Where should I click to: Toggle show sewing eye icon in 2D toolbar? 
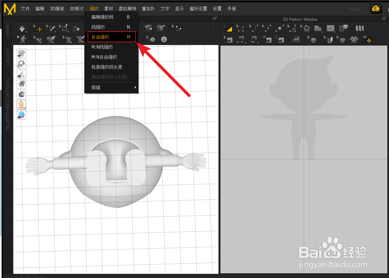pyautogui.click(x=267, y=39)
